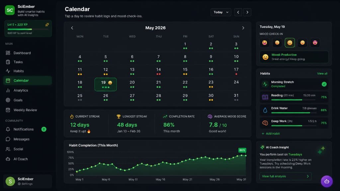The image size is (340, 191).
Task: Choose the fourth mood emoji
Action: (302, 43)
